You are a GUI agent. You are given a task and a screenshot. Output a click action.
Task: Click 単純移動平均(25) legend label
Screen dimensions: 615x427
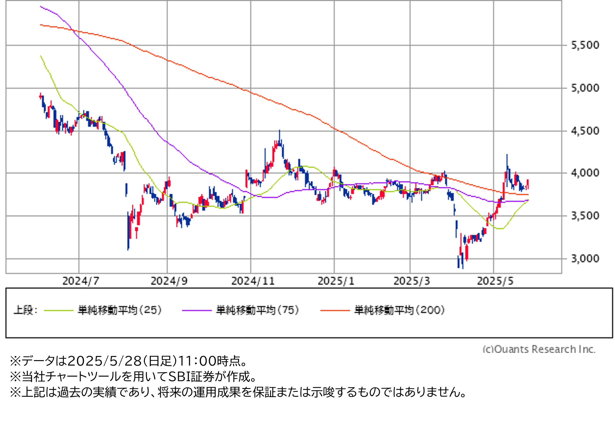pyautogui.click(x=119, y=310)
